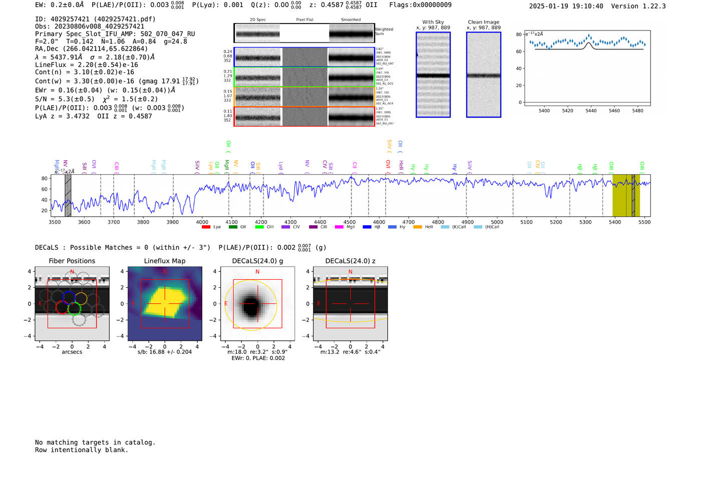Click the No matching targets in catalog text
The width and height of the screenshot is (701, 477).
pos(95,442)
